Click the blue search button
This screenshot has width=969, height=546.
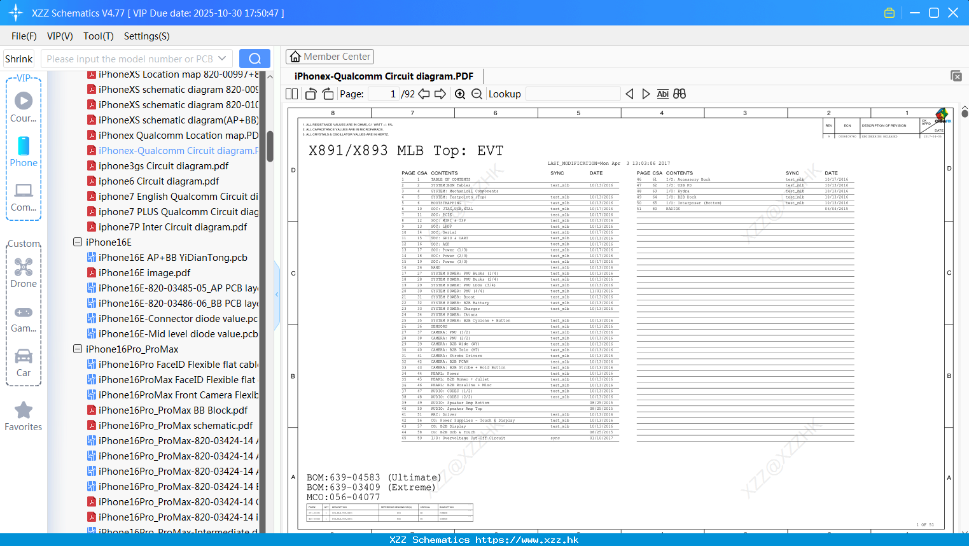point(254,59)
